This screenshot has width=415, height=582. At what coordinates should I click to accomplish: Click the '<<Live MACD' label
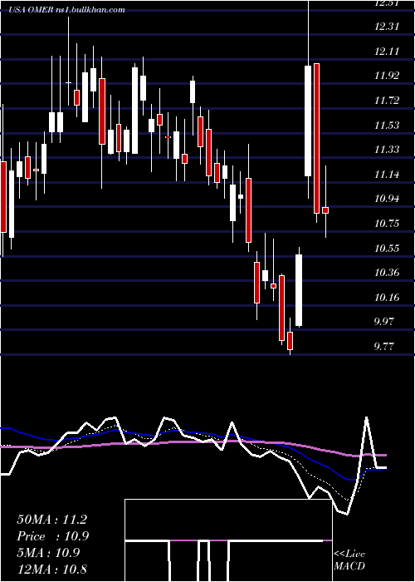349,560
